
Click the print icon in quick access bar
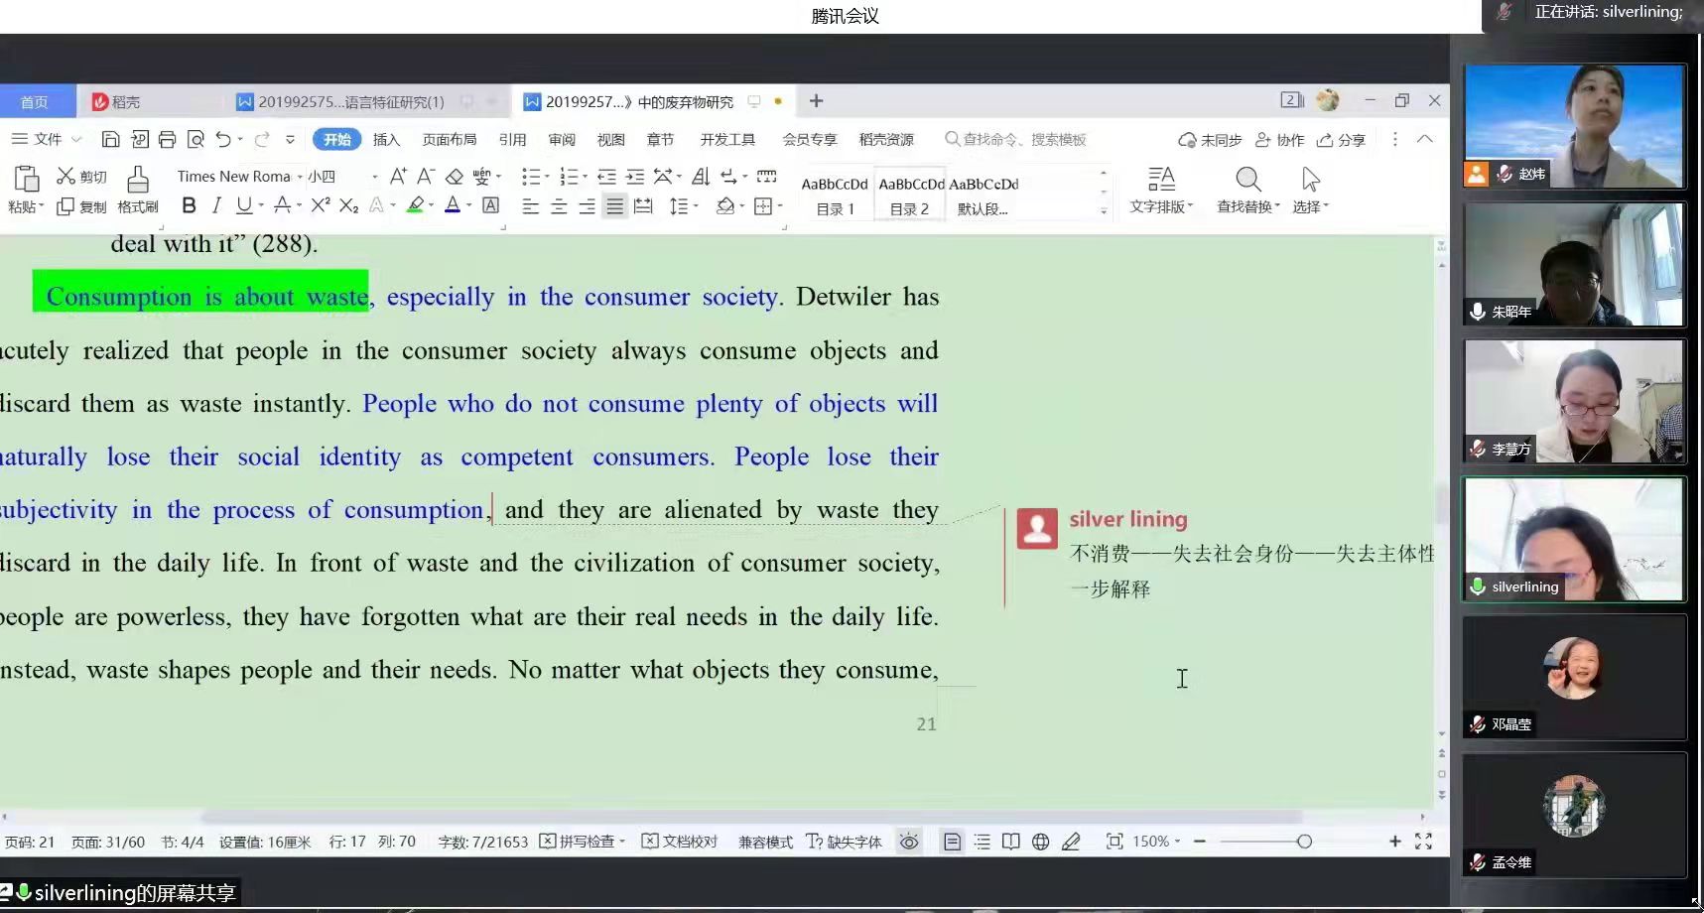tap(167, 140)
